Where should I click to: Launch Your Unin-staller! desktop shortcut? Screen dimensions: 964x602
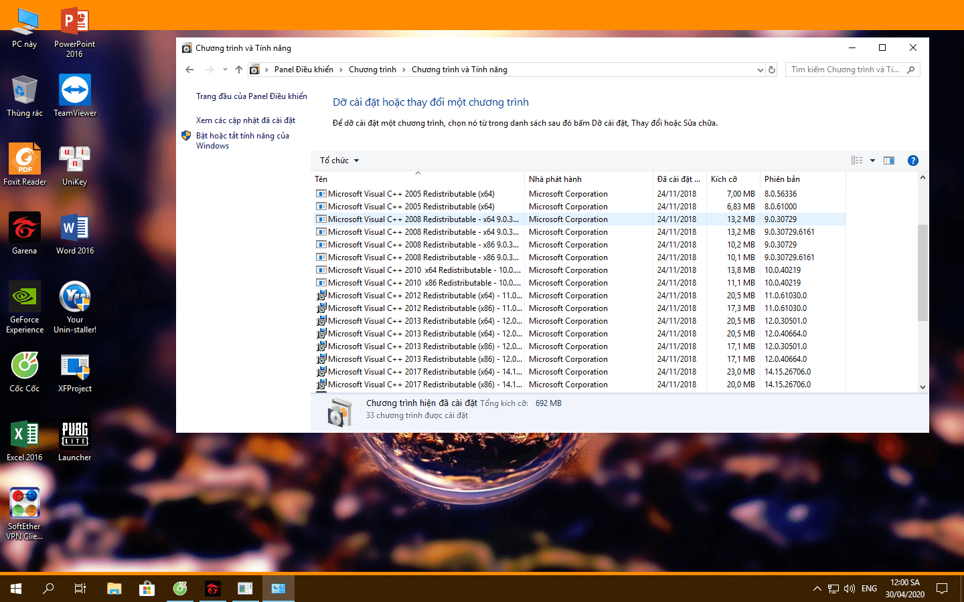(x=75, y=307)
